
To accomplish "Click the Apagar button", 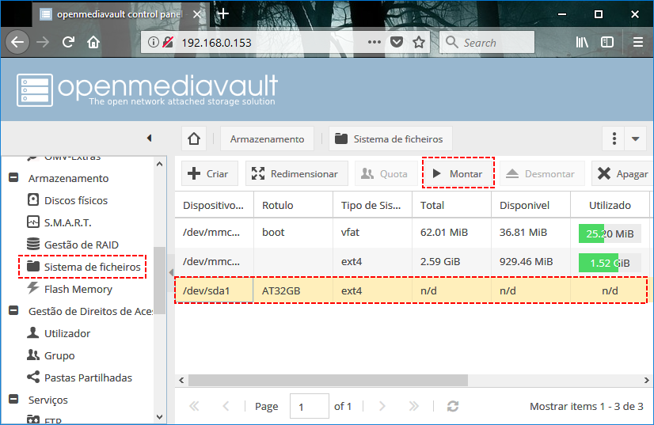I will click(x=622, y=173).
